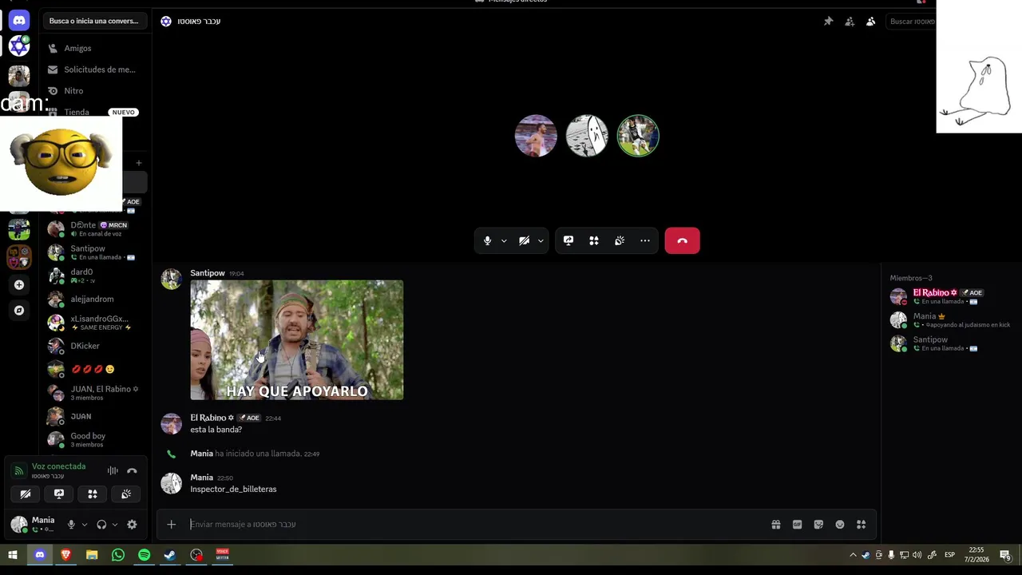Open DM with xLisandroGGx
Viewport: 1022px width, 575px height.
click(96, 323)
